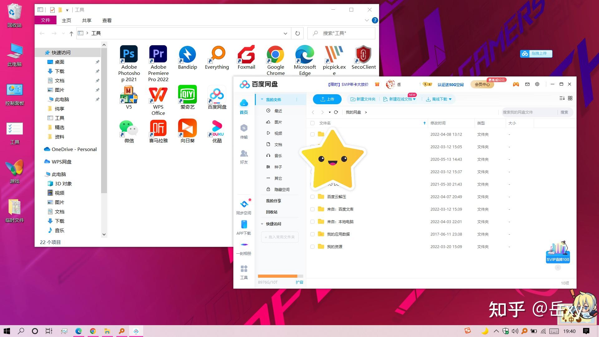Switch to 共享 ribbon tab

tap(86, 20)
